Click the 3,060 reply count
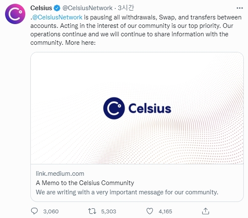 pyautogui.click(x=51, y=211)
